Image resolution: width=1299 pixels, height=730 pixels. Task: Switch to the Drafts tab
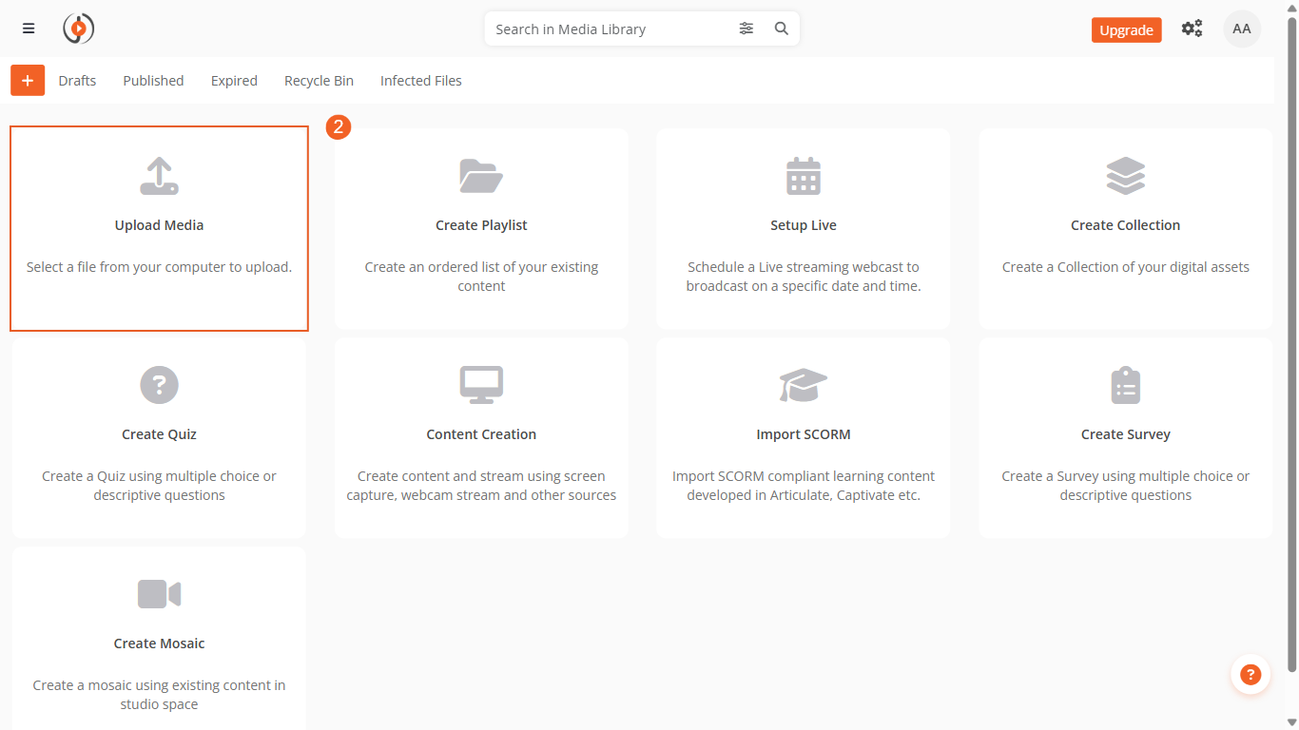77,81
